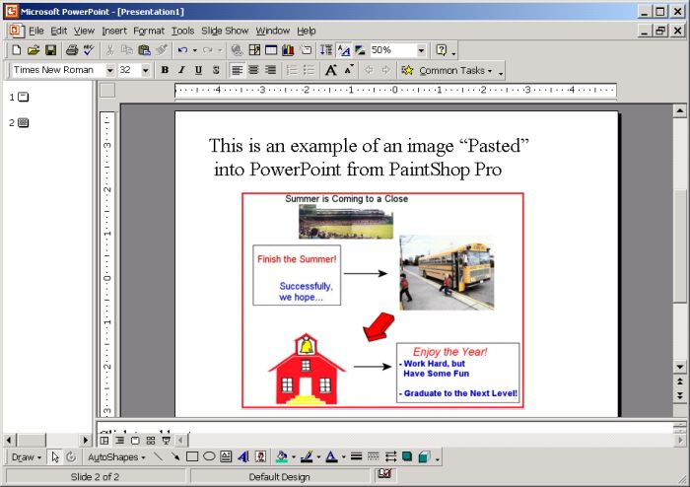Insert WordArt from the drawing toolbar

242,457
